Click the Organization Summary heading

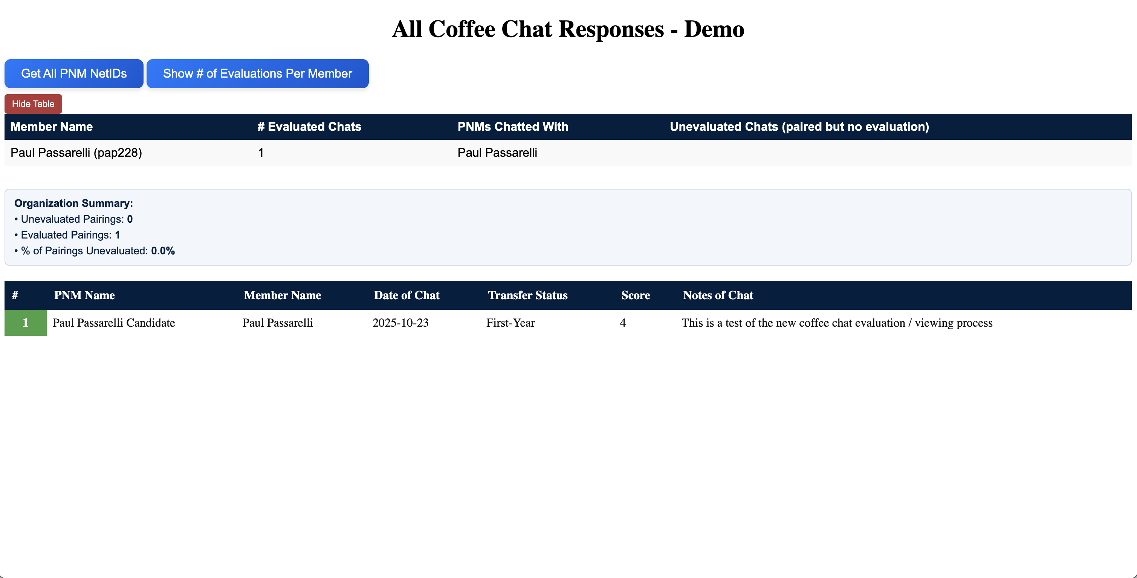pos(73,203)
